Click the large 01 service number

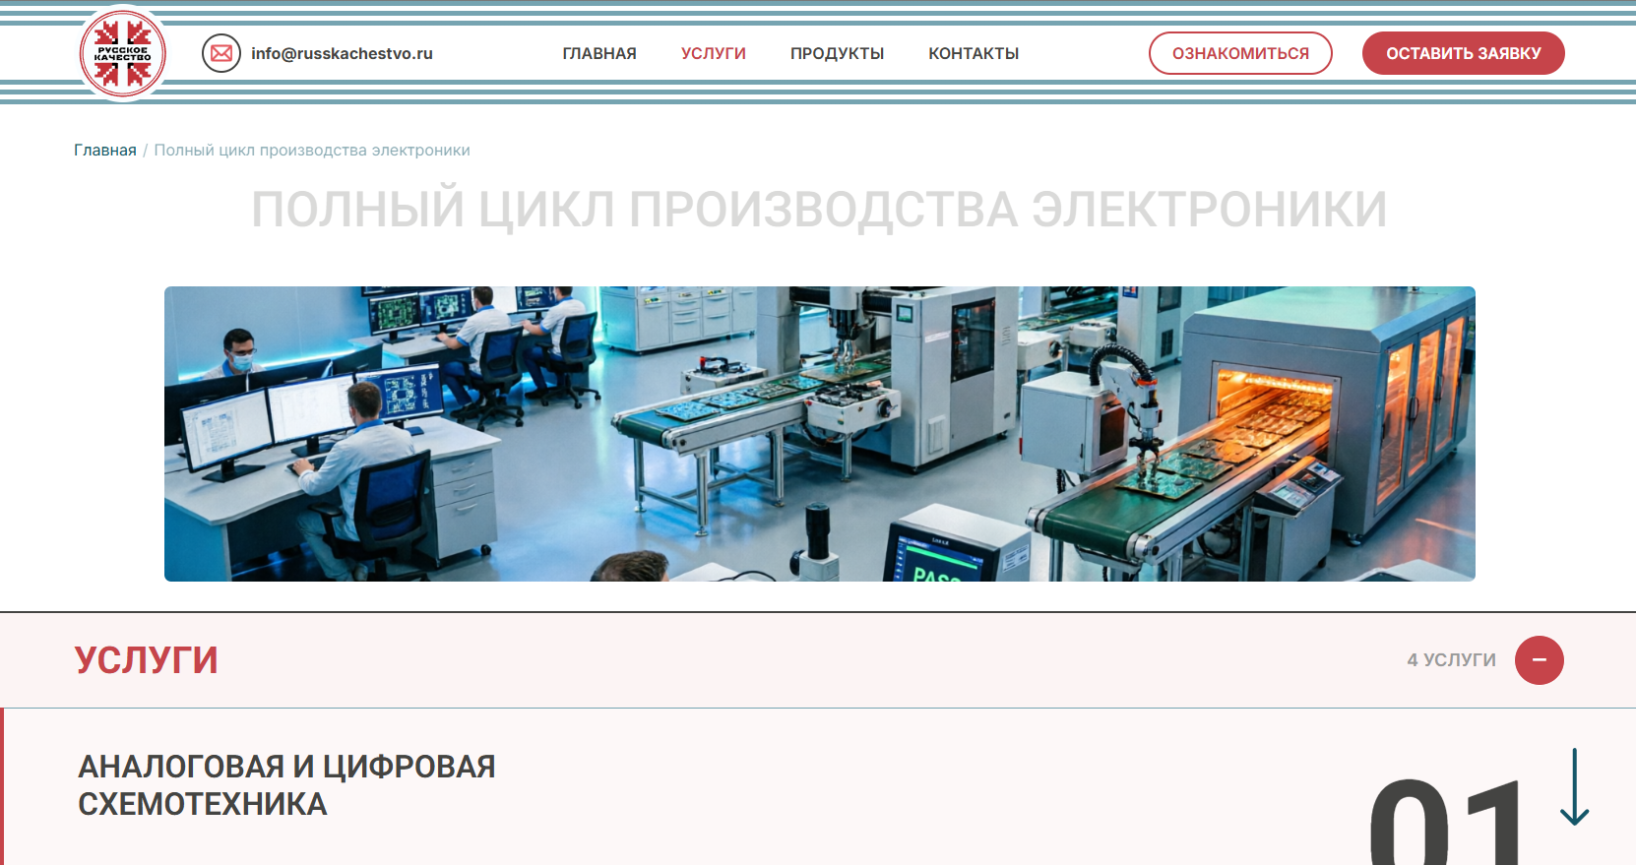(x=1446, y=822)
